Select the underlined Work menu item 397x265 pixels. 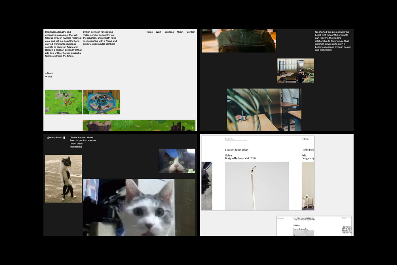(159, 32)
